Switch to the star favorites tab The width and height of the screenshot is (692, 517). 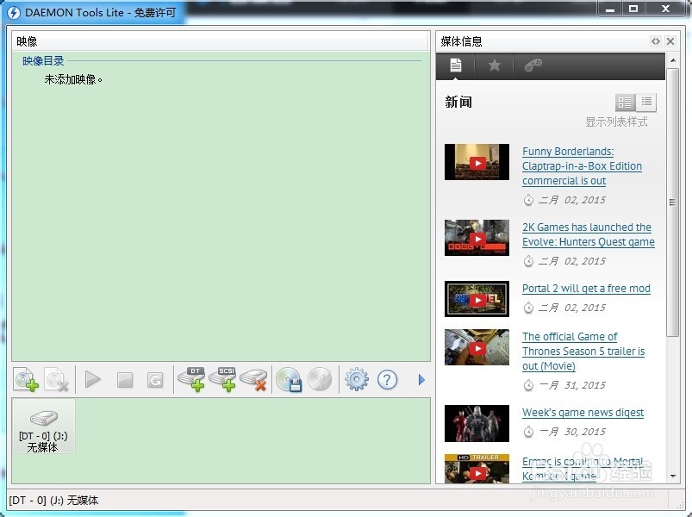point(495,65)
